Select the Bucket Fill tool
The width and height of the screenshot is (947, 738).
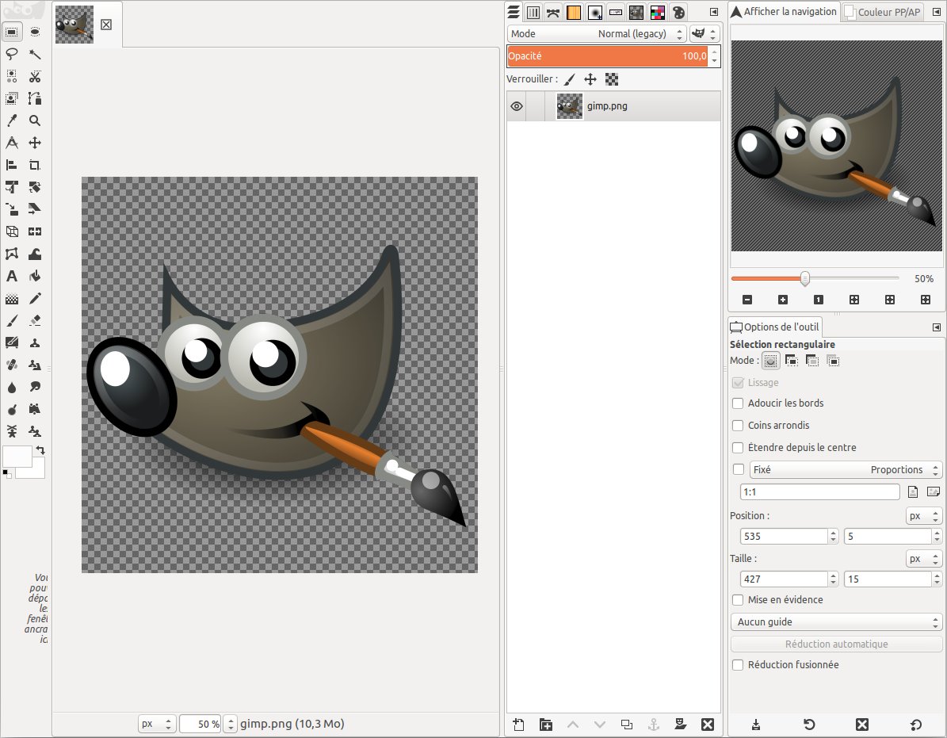35,276
